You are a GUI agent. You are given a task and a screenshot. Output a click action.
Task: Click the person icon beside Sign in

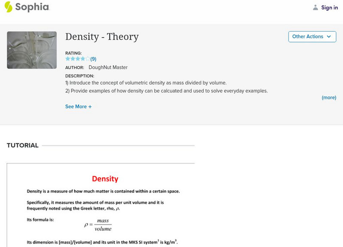[x=316, y=7]
